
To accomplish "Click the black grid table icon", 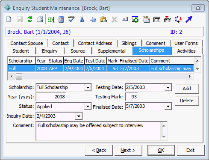I will 157,19.
